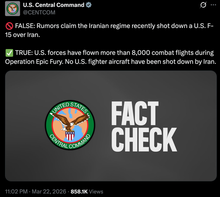Image resolution: width=220 pixels, height=197 pixels.
Task: Click the blue verified badge
Action: point(89,5)
